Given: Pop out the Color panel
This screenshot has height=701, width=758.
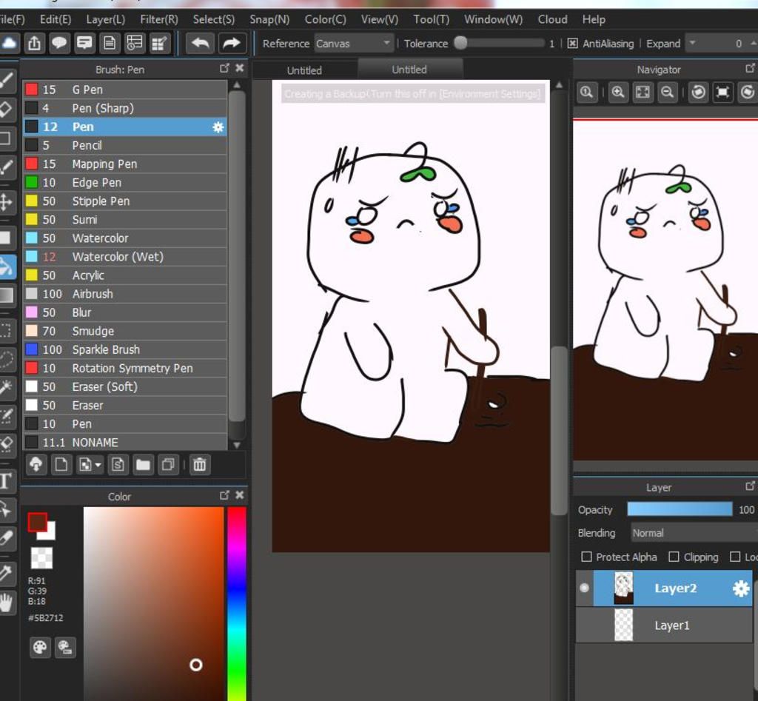Looking at the screenshot, I should click(224, 495).
